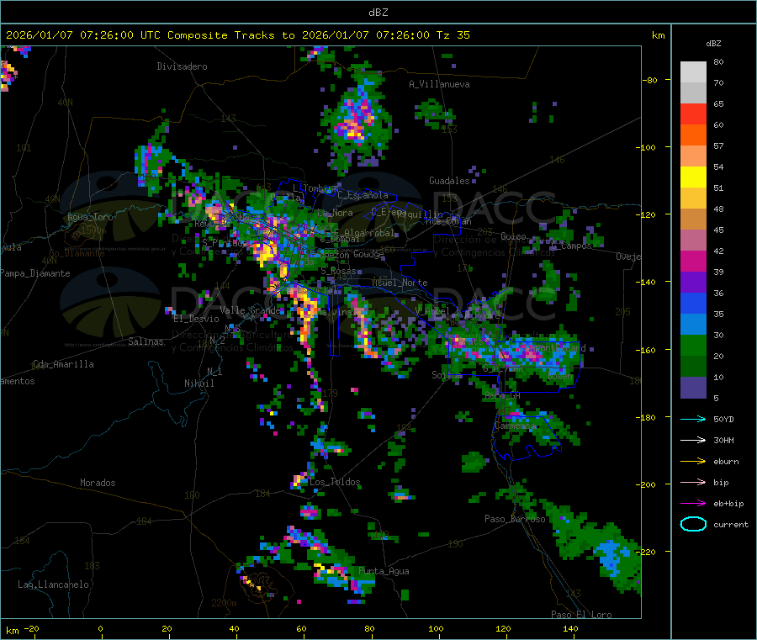The height and width of the screenshot is (640, 757).
Task: Click the El_Desvio map label
Action: [x=196, y=319]
